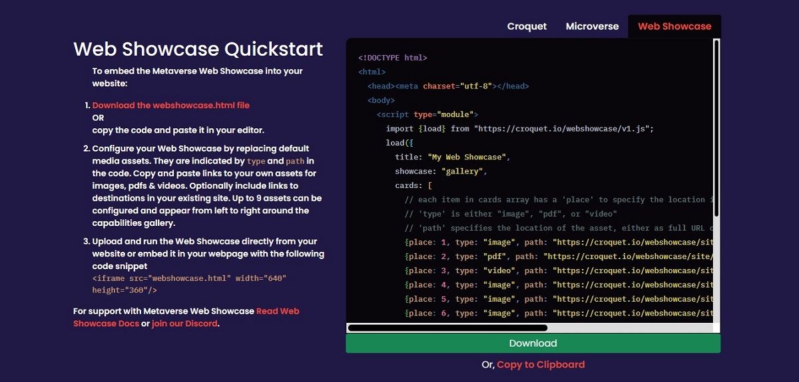
Task: Click the 'cards: [' code line
Action: (x=413, y=186)
